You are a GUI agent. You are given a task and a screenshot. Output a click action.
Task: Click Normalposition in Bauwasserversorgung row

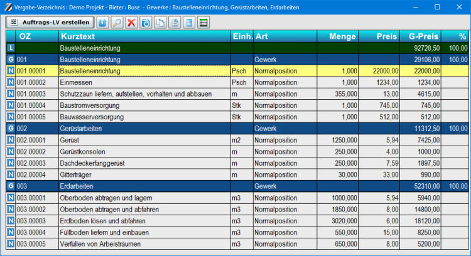(285, 117)
